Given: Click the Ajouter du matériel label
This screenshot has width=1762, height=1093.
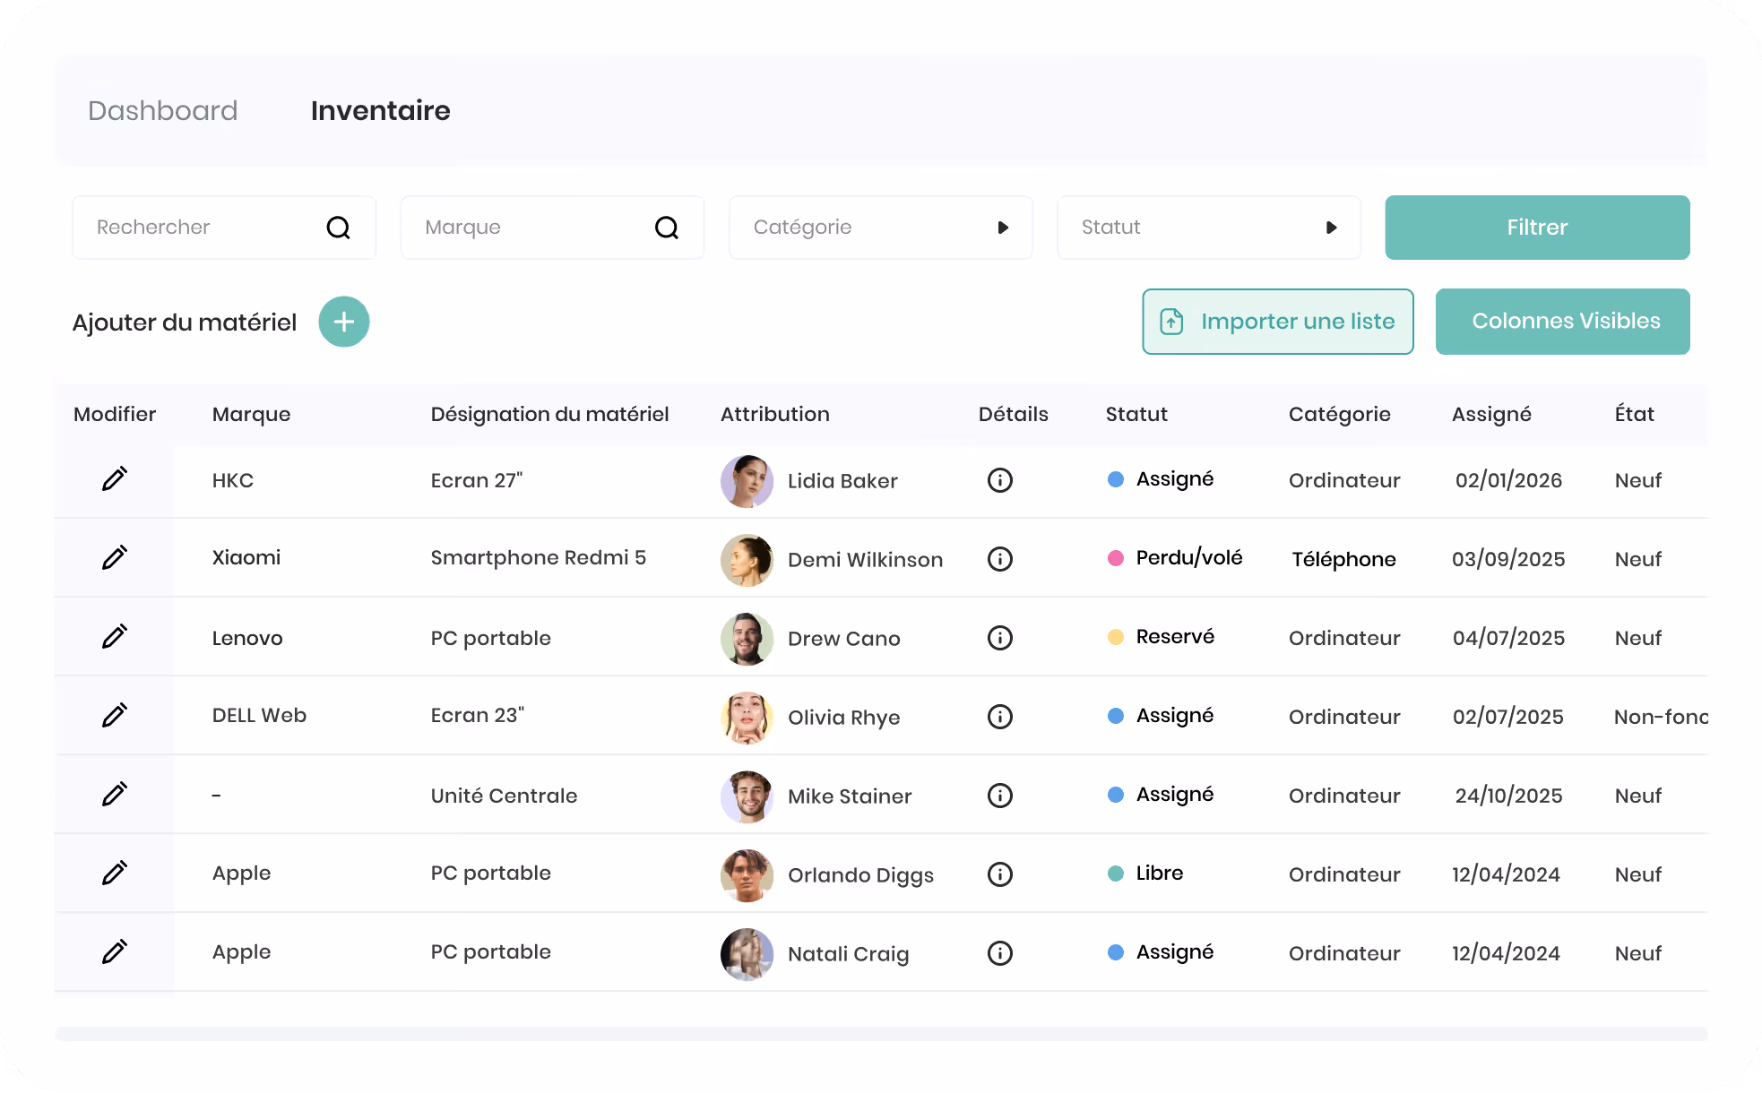Looking at the screenshot, I should [x=185, y=323].
